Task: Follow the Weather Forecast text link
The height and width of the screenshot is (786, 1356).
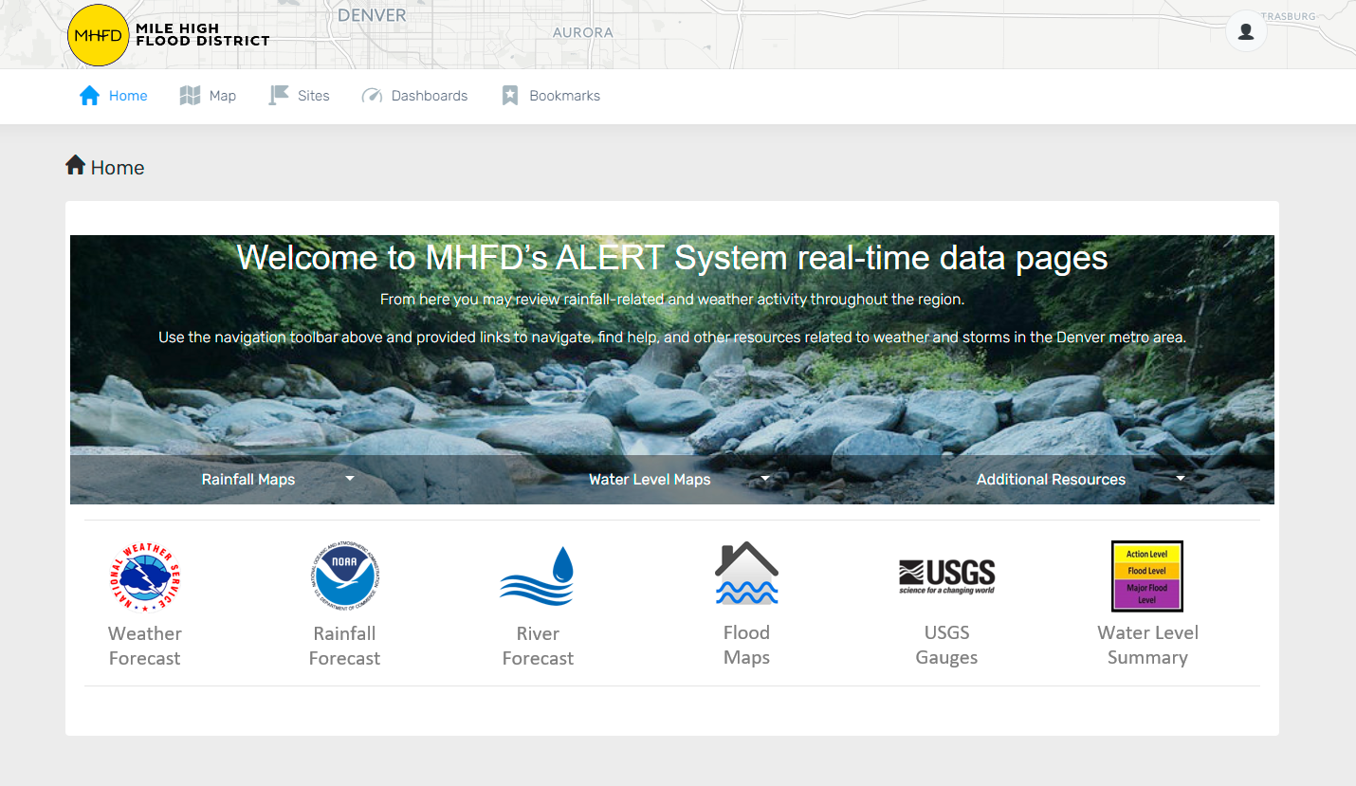Action: tap(144, 646)
